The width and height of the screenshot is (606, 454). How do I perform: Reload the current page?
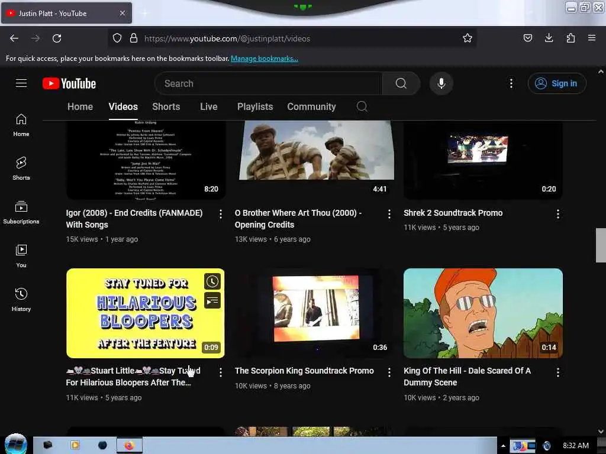(x=57, y=38)
